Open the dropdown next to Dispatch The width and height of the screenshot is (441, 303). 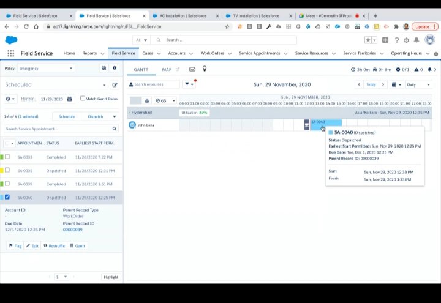115,116
